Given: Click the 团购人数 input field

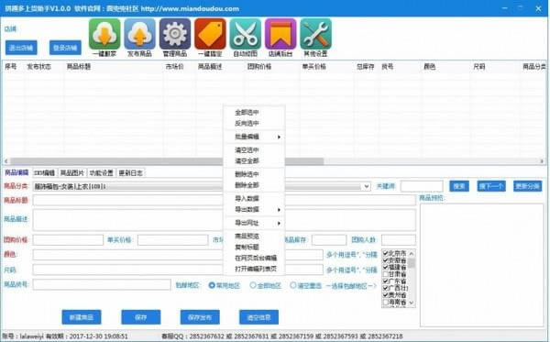Looking at the screenshot, I should click(x=399, y=240).
